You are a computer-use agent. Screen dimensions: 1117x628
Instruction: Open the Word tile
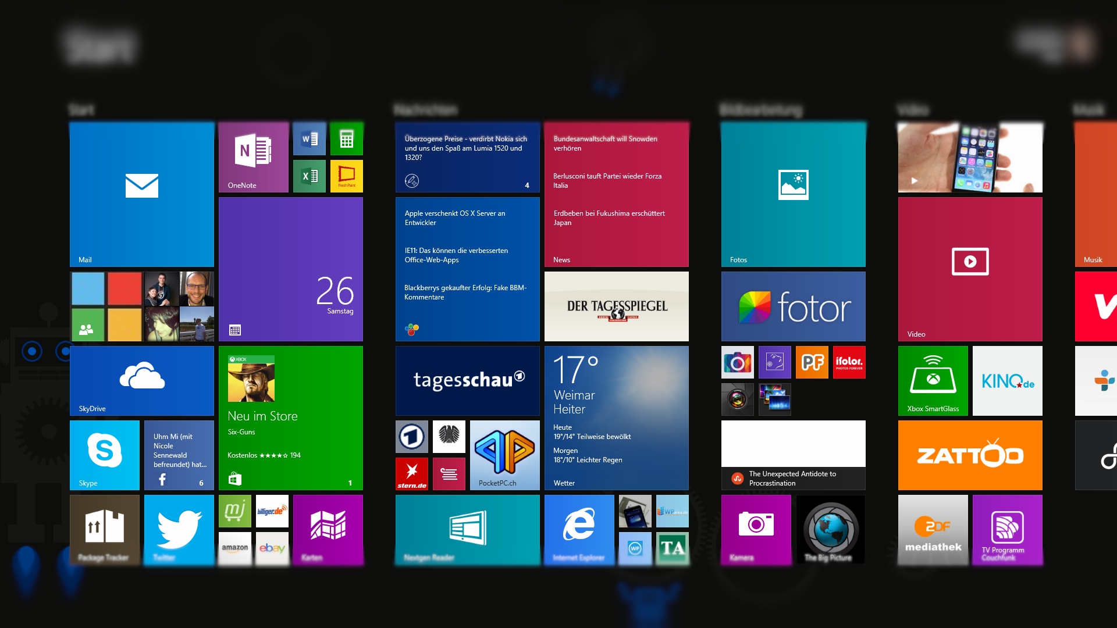pyautogui.click(x=310, y=139)
